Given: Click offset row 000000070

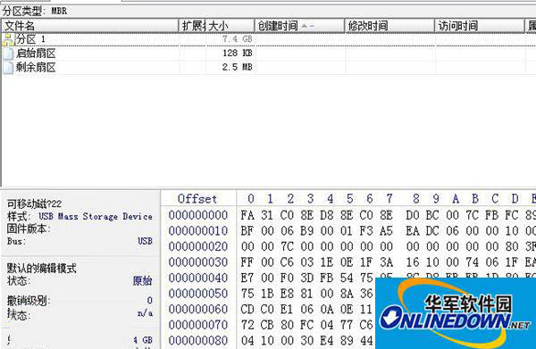Looking at the screenshot, I should pyautogui.click(x=198, y=326).
